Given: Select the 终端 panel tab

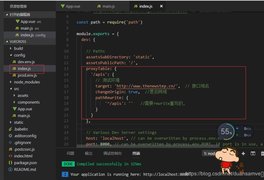Looking at the screenshot, I should (136, 153).
